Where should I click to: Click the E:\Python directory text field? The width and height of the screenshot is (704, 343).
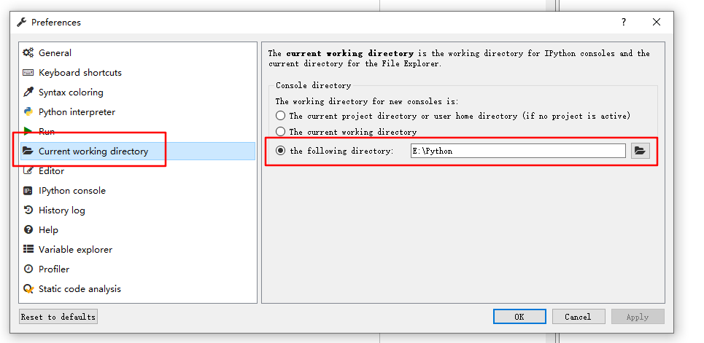click(518, 151)
